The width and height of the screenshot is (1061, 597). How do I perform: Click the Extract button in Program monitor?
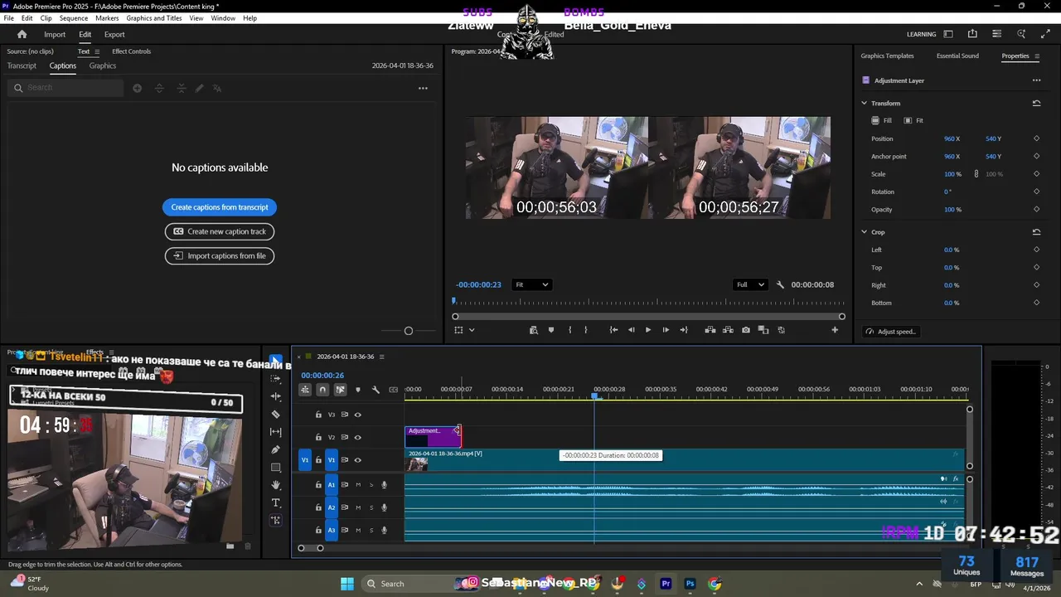[728, 330]
